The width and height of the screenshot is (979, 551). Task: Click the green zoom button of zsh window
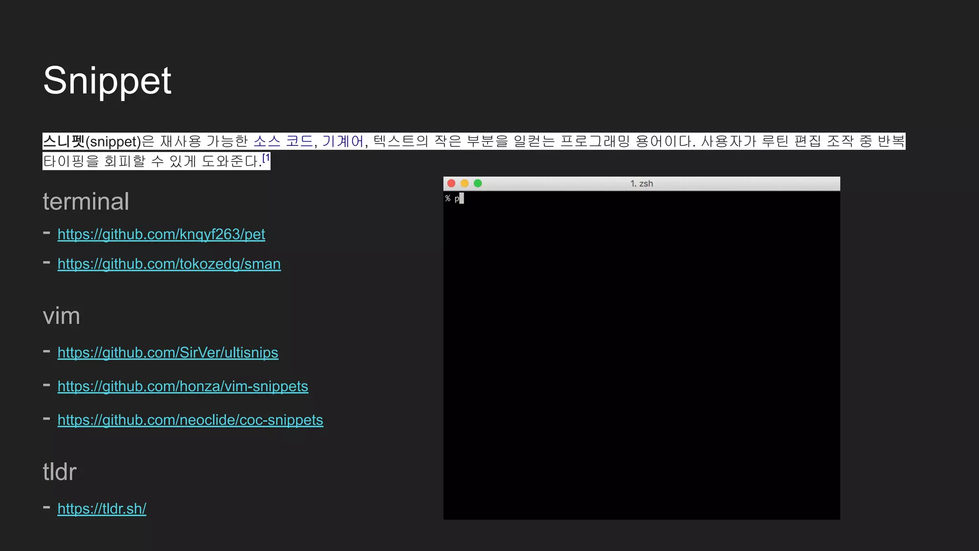tap(478, 184)
